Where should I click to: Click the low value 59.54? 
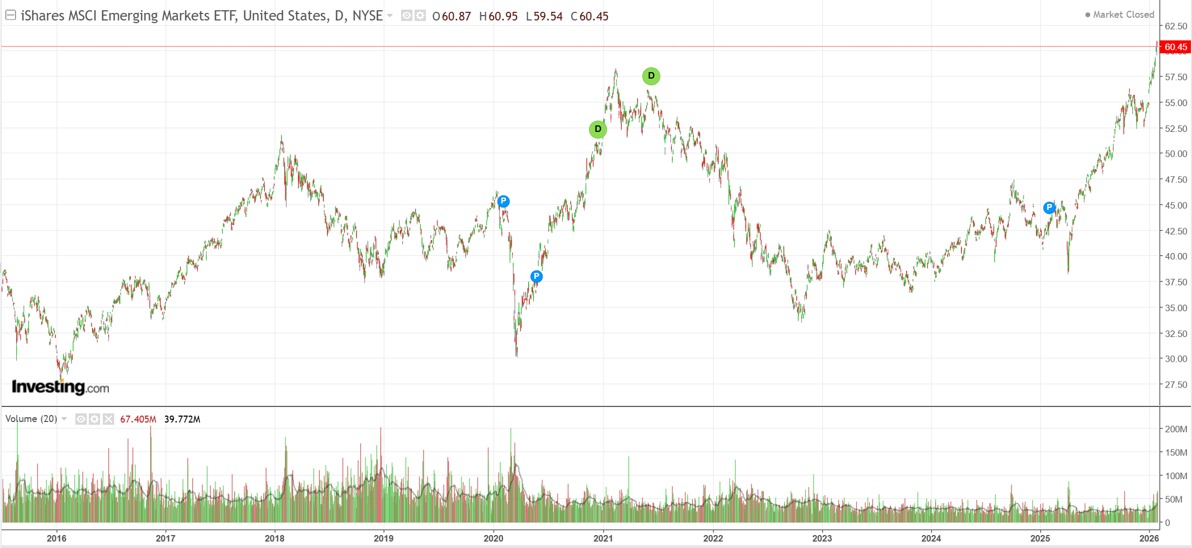[x=548, y=16]
